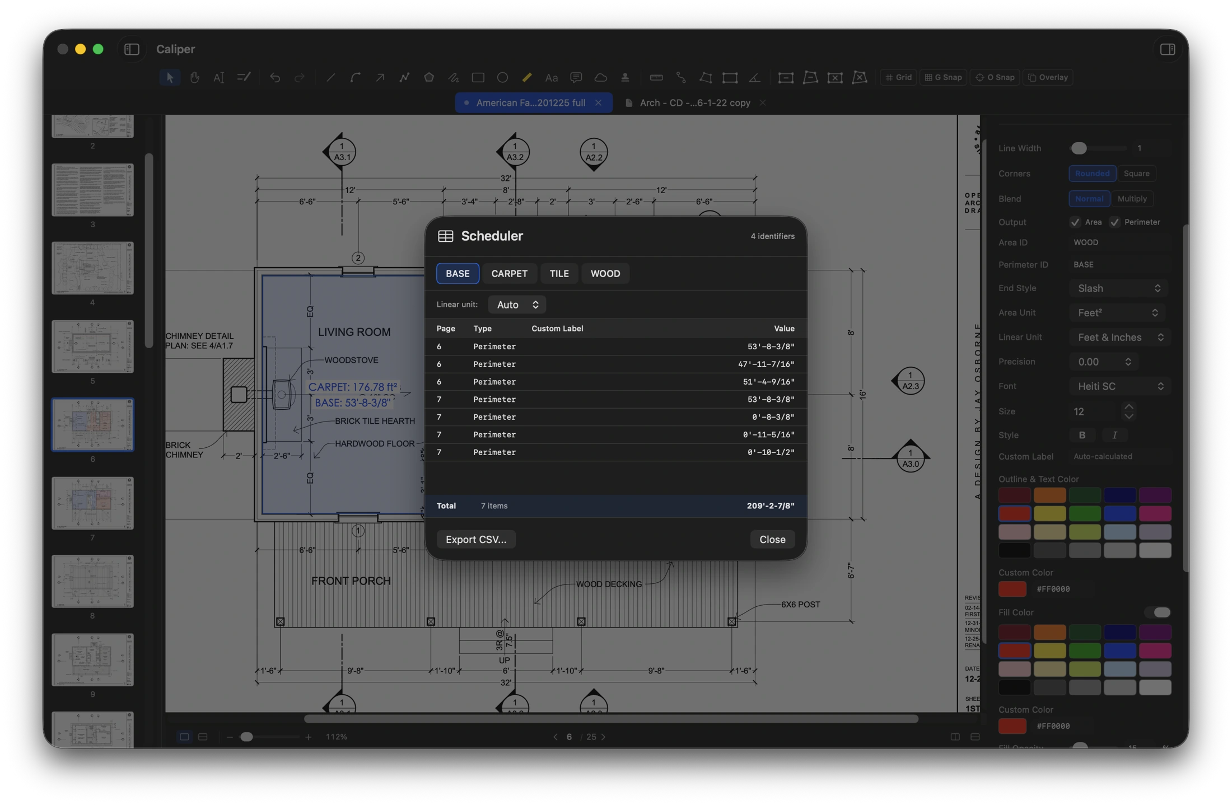Screen dimensions: 1232x805
Task: Go to previous page arrow
Action: click(x=556, y=737)
